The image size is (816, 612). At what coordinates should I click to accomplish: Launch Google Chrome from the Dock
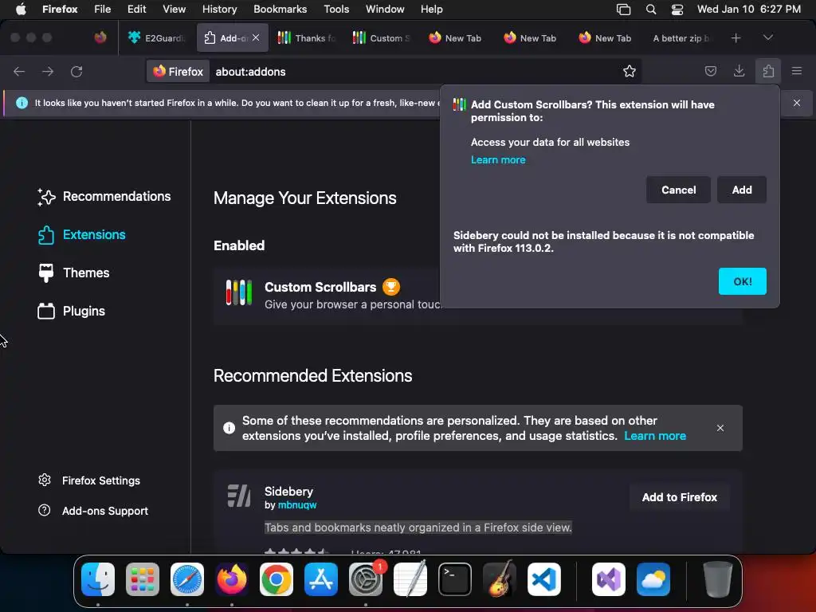pos(277,579)
